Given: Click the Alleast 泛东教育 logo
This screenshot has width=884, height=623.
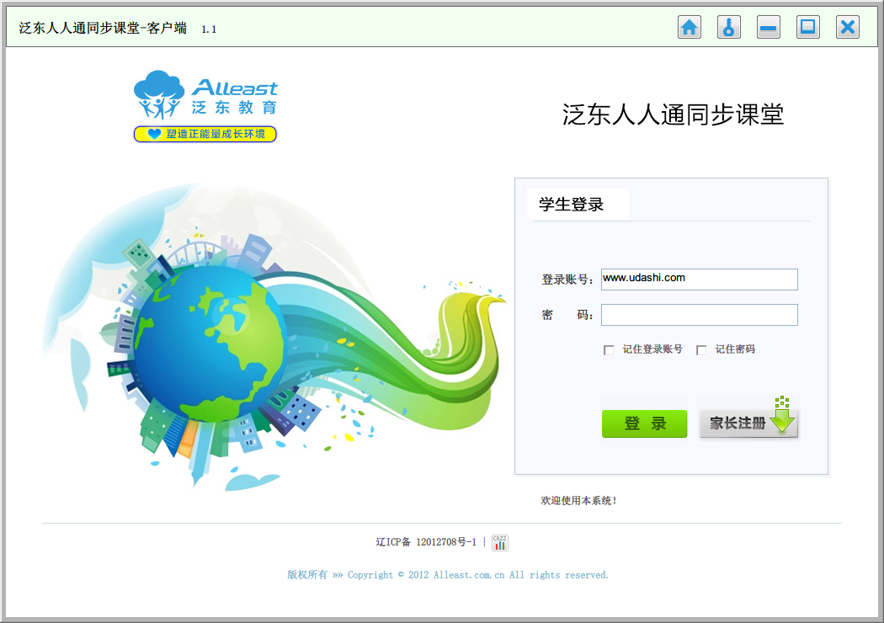Looking at the screenshot, I should click(205, 96).
